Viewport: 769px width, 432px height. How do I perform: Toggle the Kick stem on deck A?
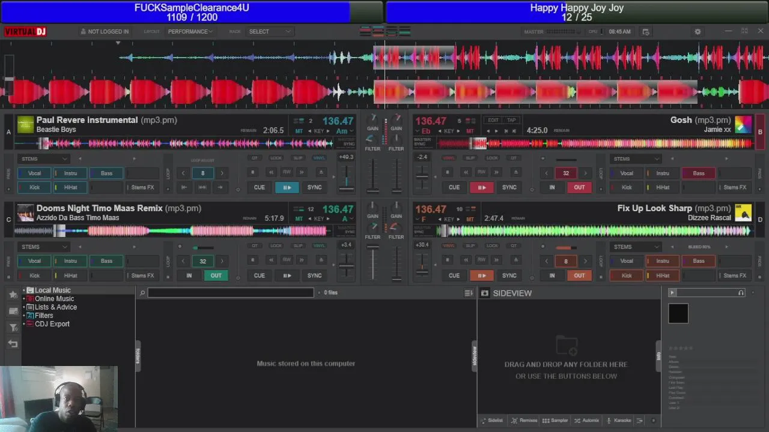tap(35, 187)
